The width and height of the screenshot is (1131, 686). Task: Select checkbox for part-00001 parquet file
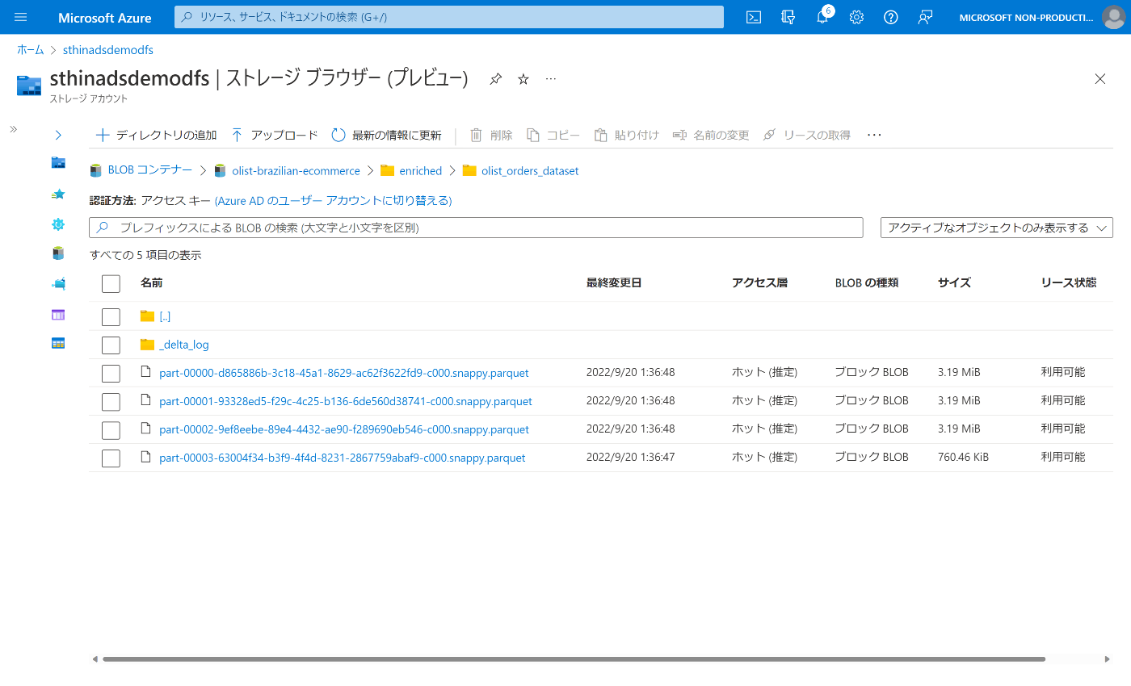[111, 401]
